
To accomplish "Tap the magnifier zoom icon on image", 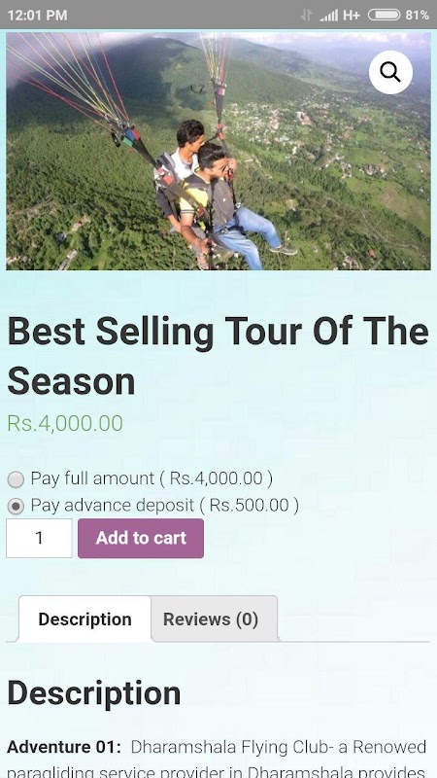I will (x=390, y=72).
